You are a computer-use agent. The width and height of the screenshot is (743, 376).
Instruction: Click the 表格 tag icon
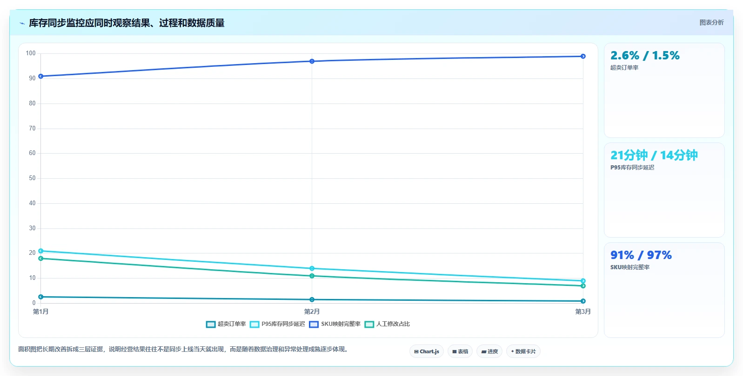[x=455, y=352]
